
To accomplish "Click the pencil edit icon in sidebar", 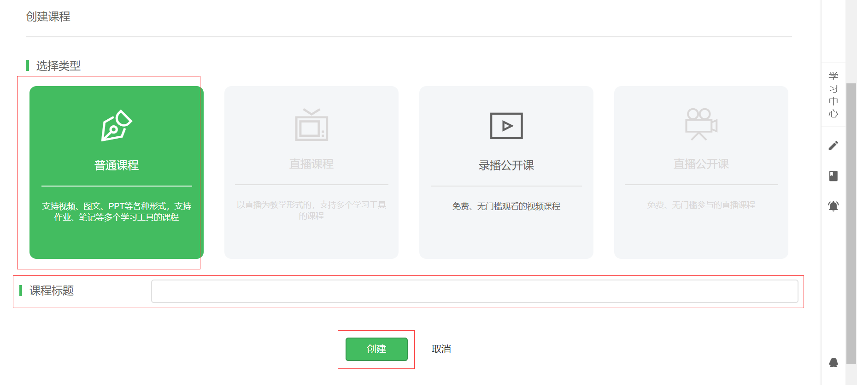I will (833, 146).
